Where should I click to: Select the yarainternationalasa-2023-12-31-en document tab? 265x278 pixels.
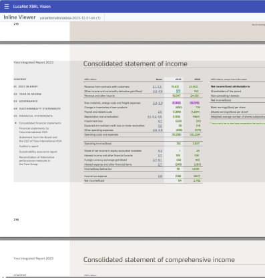click(x=70, y=18)
